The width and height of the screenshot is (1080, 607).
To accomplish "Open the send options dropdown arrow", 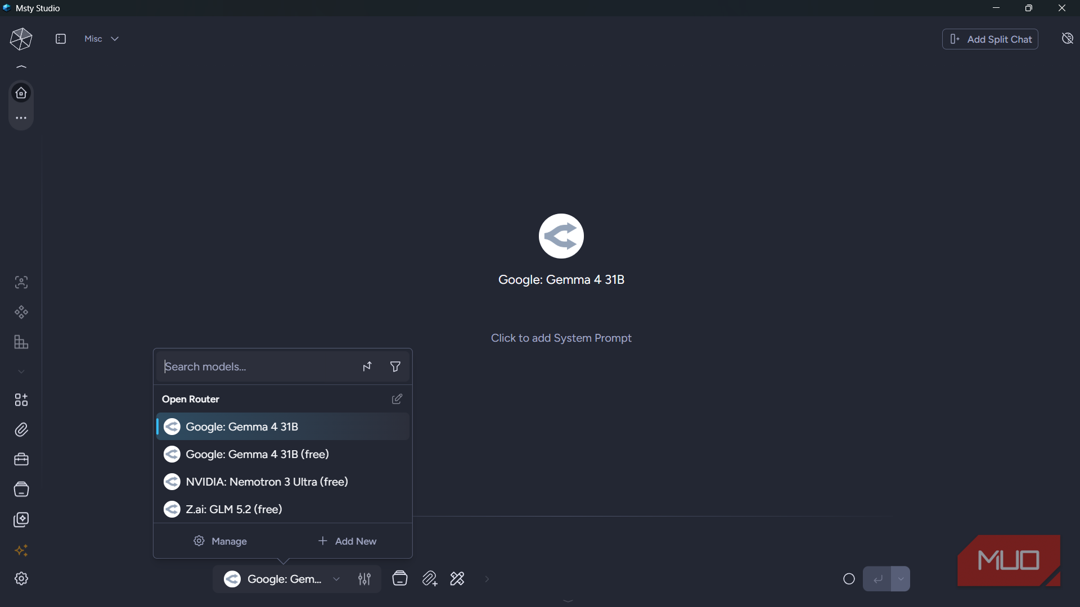I will pyautogui.click(x=901, y=579).
